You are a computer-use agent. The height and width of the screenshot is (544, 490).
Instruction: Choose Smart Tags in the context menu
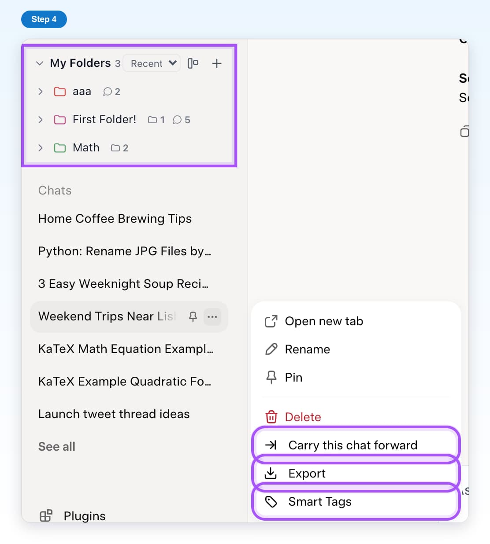coord(356,501)
